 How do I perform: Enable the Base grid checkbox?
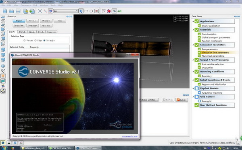click(199, 101)
